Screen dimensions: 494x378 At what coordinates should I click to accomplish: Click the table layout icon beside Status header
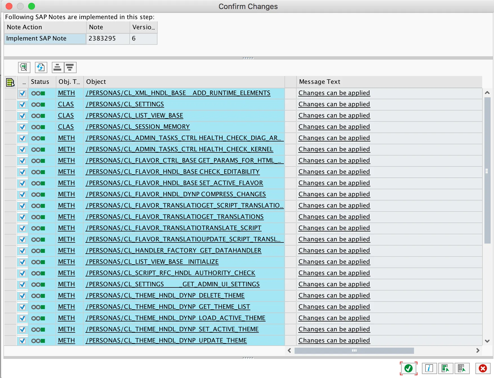[x=10, y=82]
